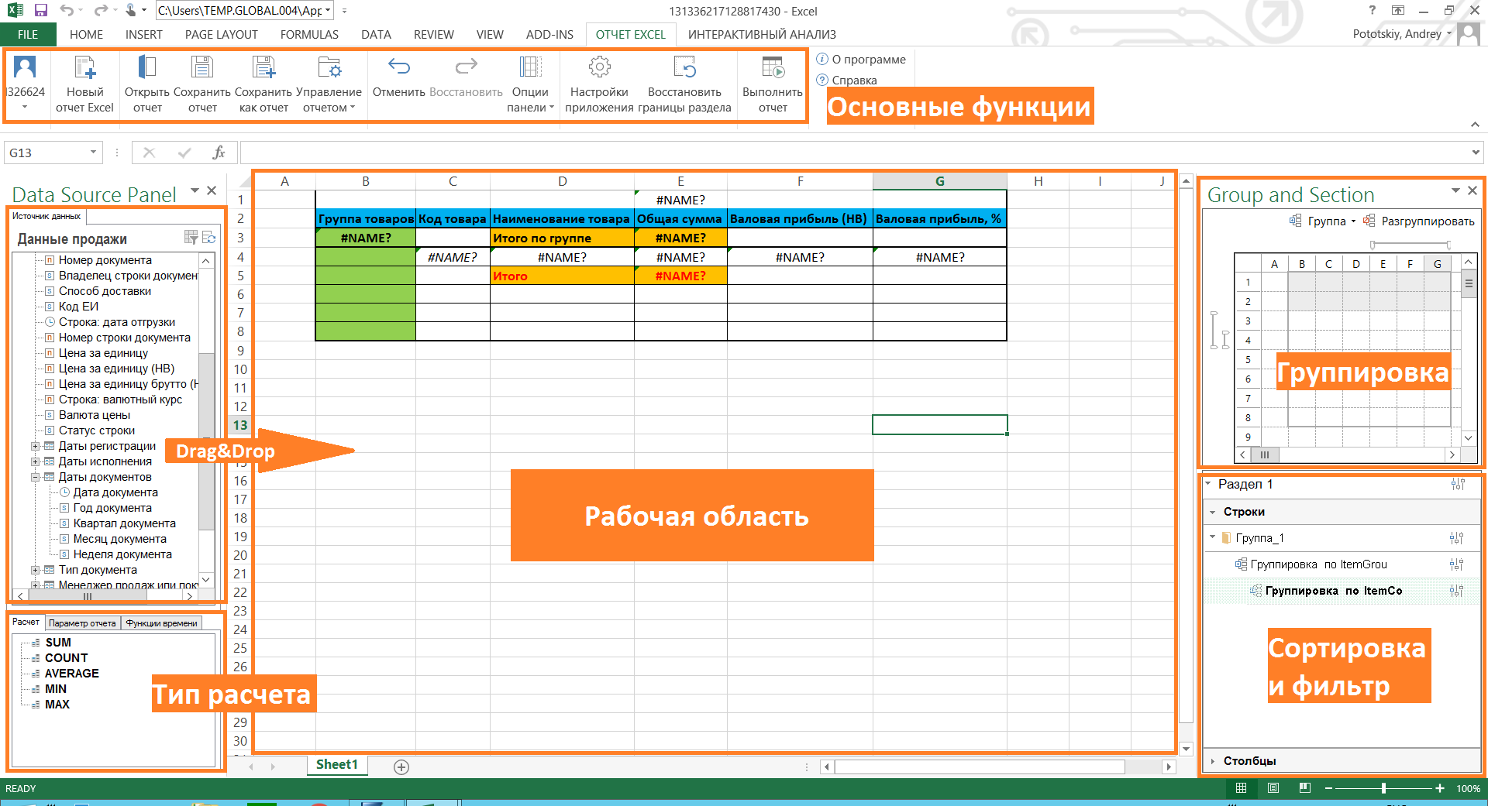1488x806 pixels.
Task: Switch to Функции времени tab
Action: point(161,623)
